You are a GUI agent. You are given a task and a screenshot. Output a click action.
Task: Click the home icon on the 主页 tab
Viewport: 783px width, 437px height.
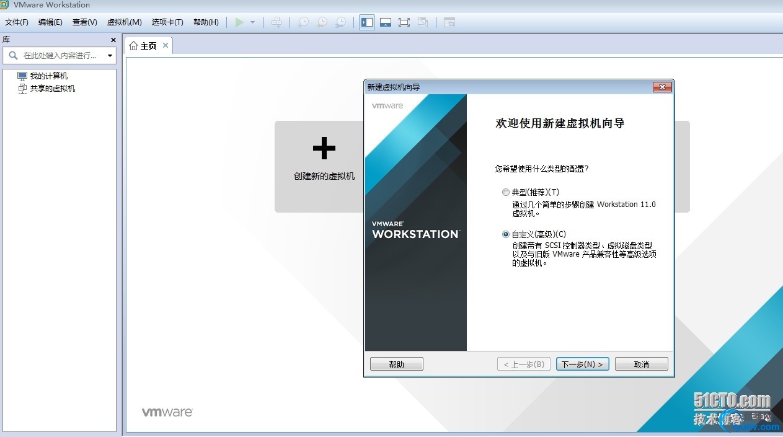click(133, 46)
